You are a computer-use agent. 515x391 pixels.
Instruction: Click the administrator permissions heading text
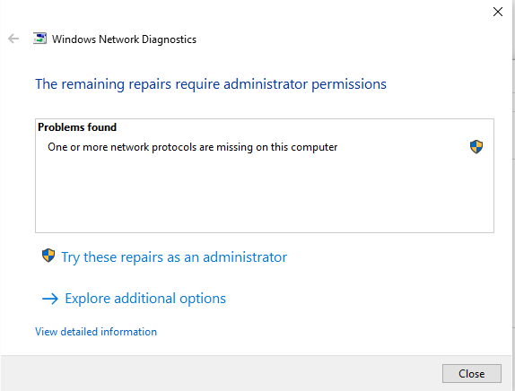click(x=211, y=84)
